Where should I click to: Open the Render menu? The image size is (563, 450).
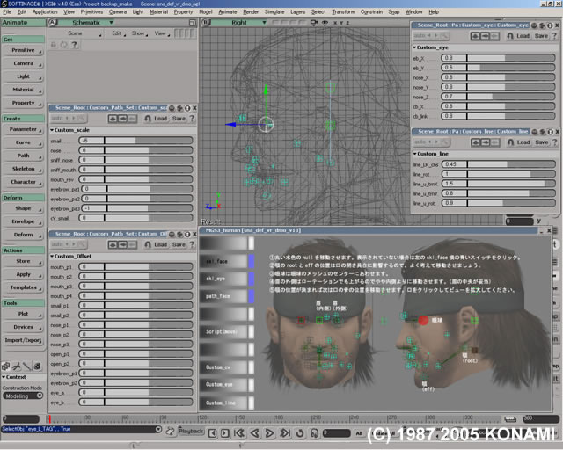tap(251, 11)
